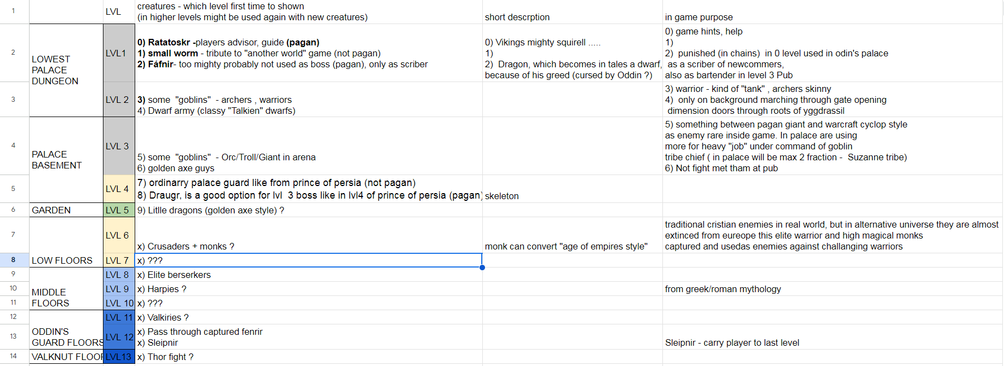Screen dimensions: 1004x366
Task: Select the 'Sleipnir - carry player' purpose cell
Action: click(x=832, y=337)
